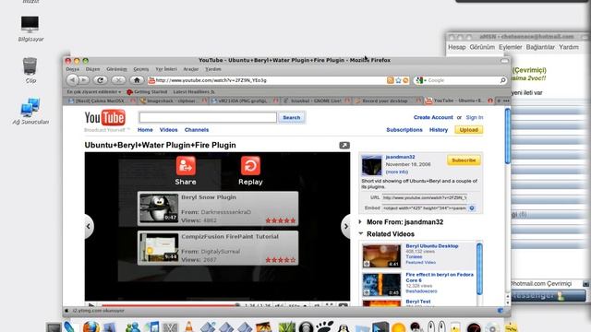
Task: Click the customize icon beside Embed field
Action: tap(472, 208)
